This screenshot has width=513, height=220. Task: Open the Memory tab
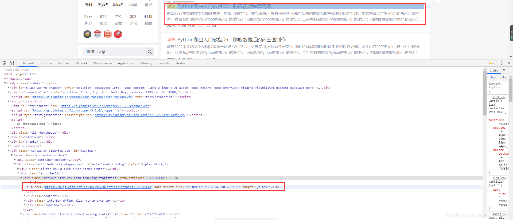pyautogui.click(x=146, y=63)
